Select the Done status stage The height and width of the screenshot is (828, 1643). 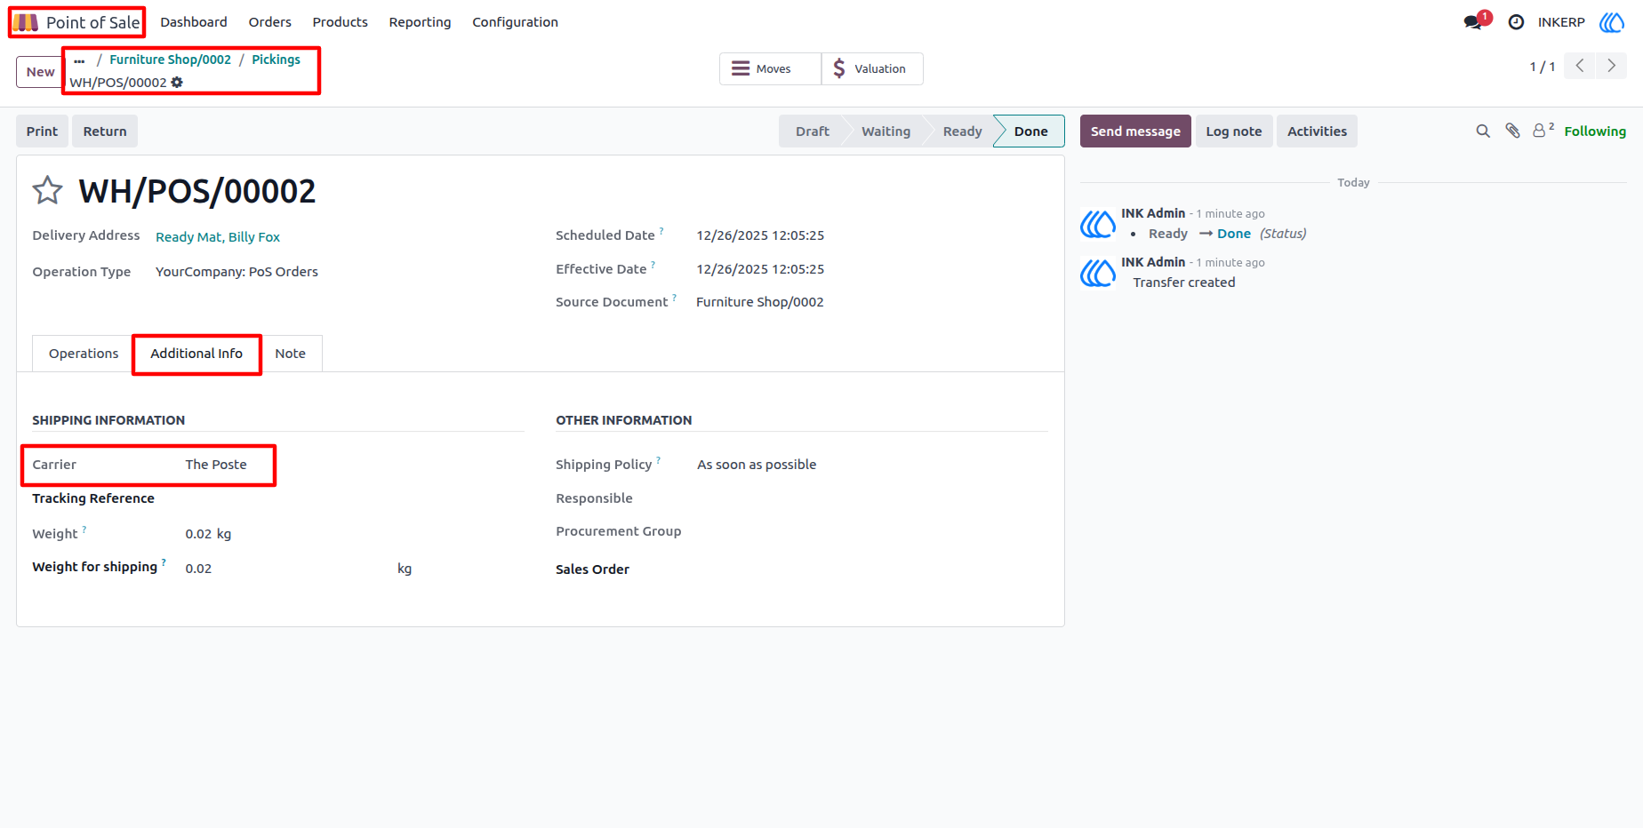[x=1030, y=131]
